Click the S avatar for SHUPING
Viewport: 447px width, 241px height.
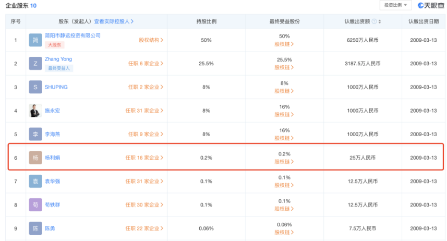pos(35,87)
